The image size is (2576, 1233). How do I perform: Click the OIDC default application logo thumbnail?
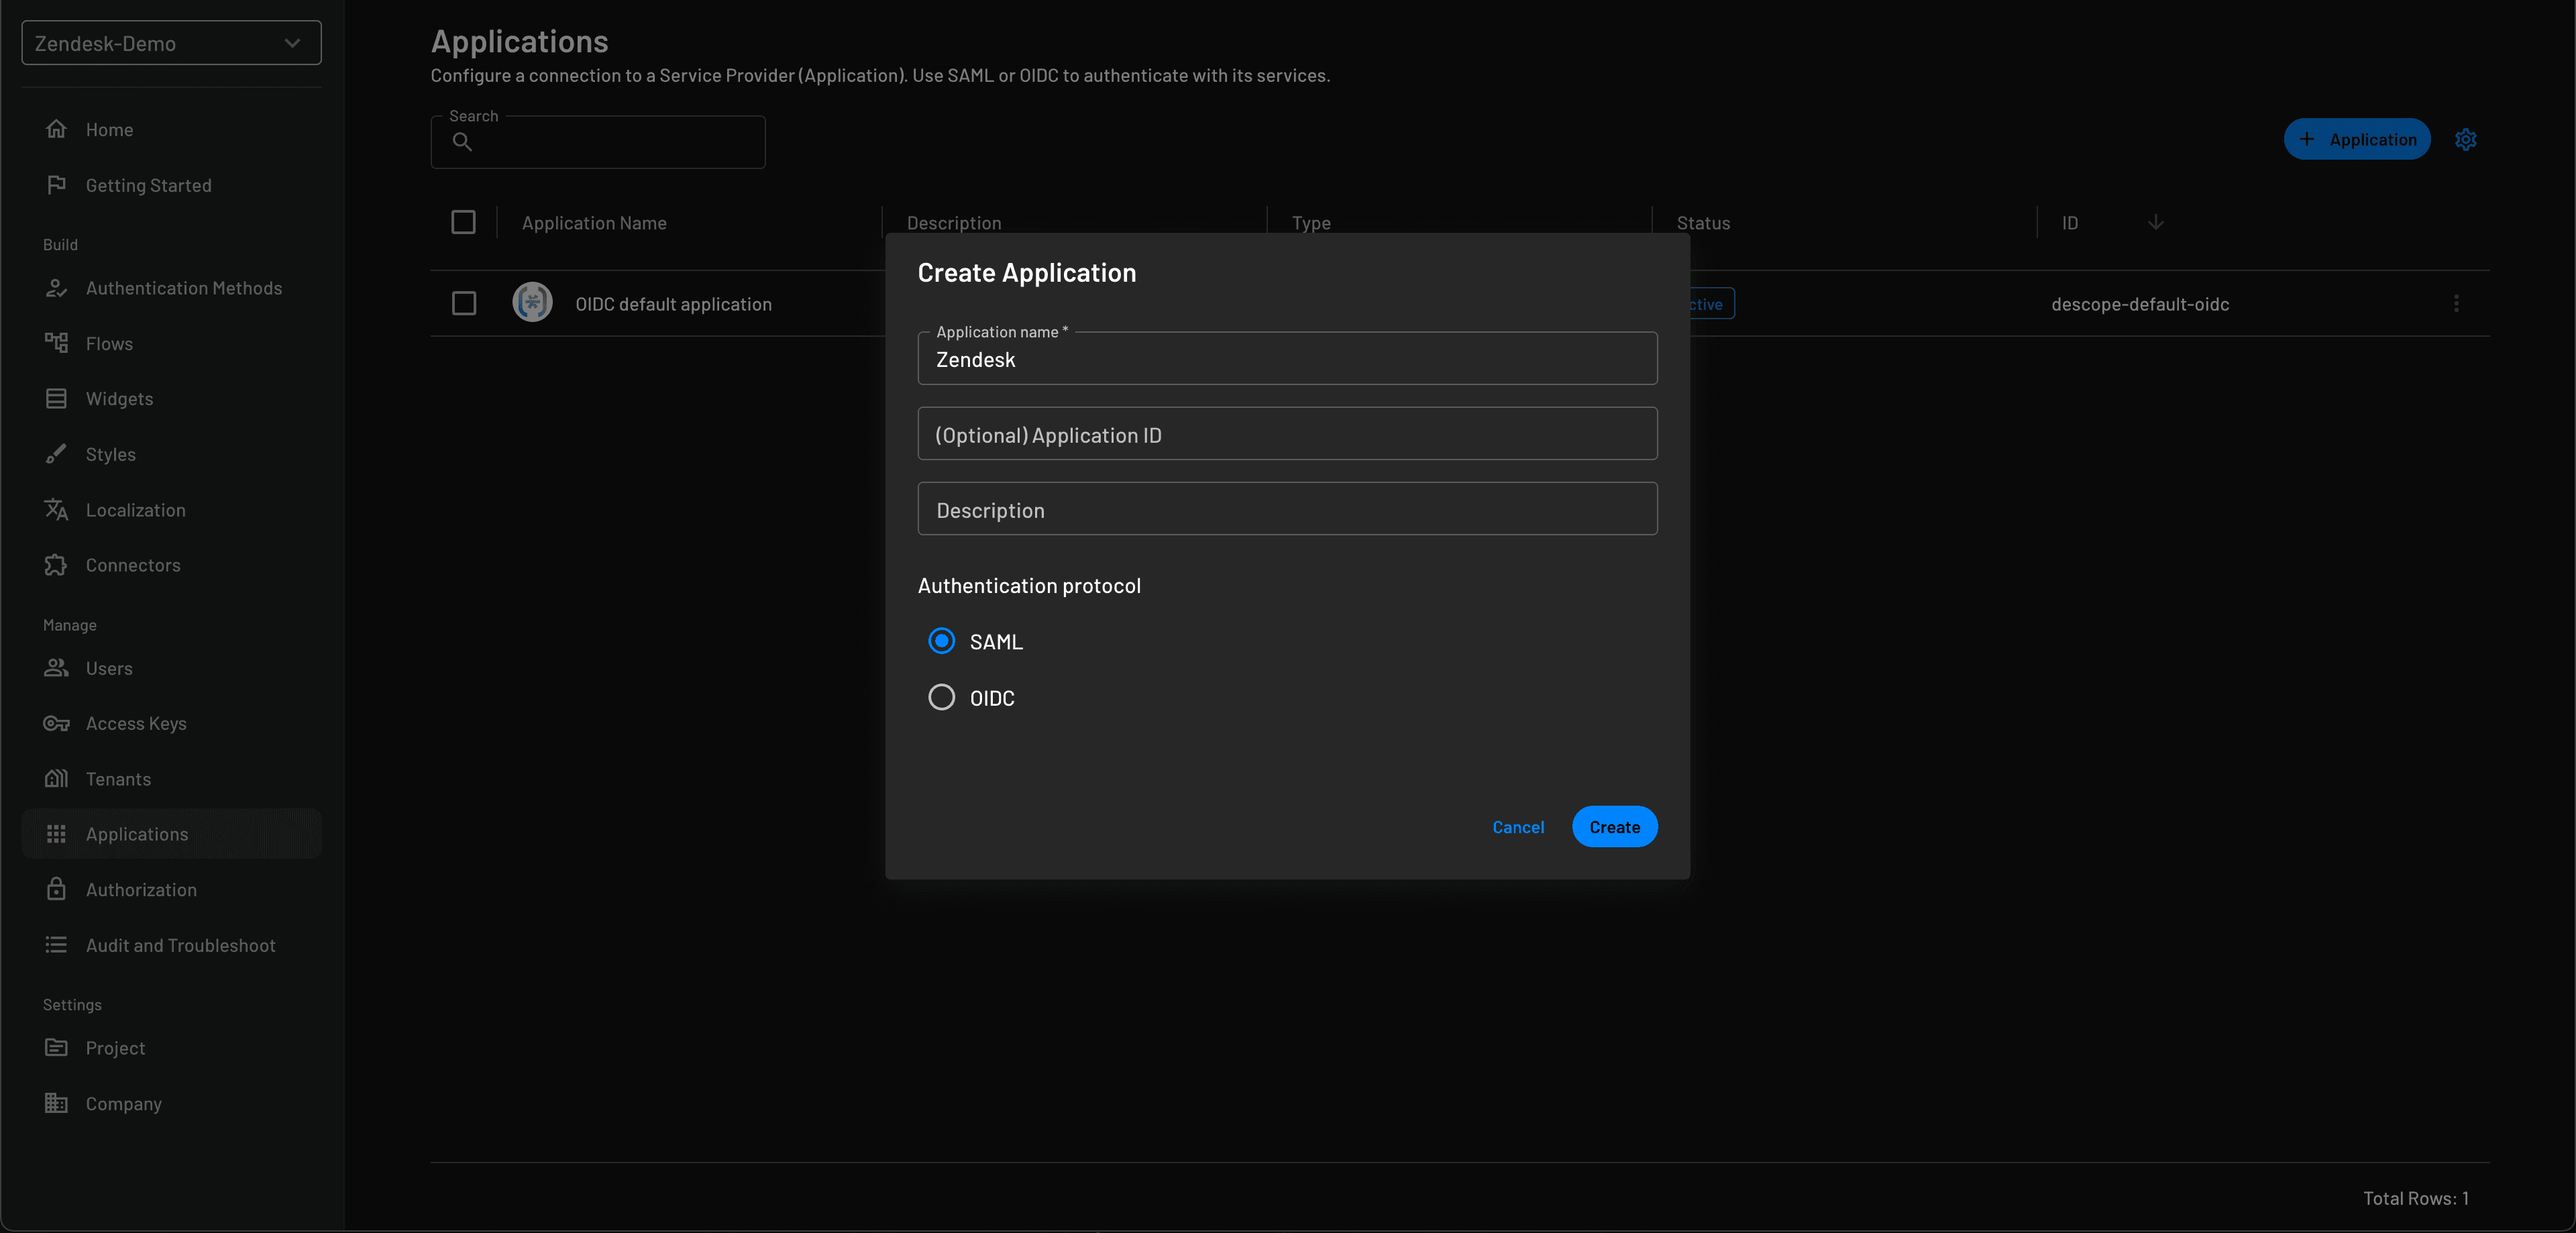(x=532, y=302)
